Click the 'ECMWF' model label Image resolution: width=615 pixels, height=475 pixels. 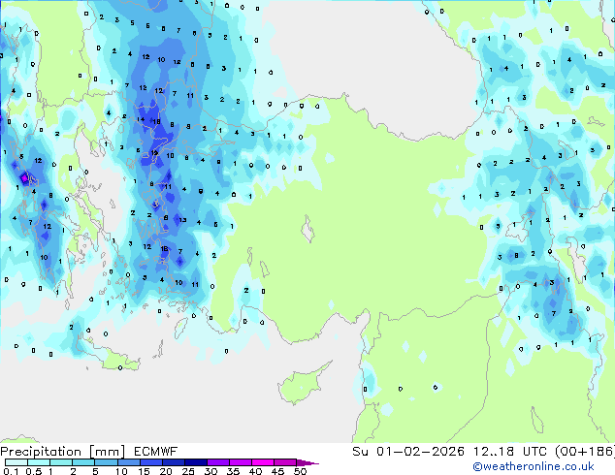click(156, 452)
